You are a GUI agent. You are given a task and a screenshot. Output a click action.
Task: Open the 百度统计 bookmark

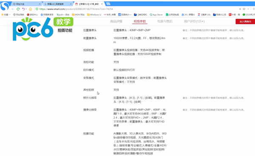click(x=125, y=14)
